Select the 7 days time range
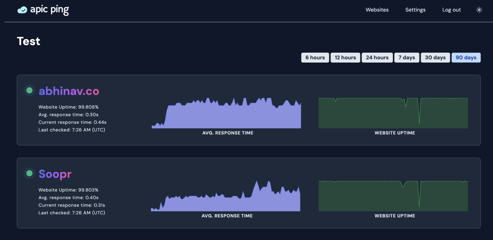Screen dimensions: 493x240 (x=407, y=58)
